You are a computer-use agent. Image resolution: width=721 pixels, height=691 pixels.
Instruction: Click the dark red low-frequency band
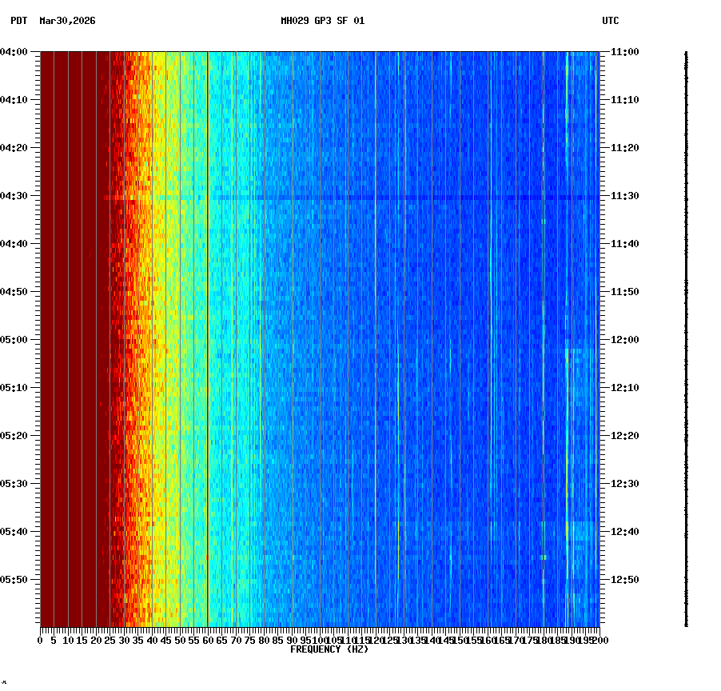pos(72,320)
